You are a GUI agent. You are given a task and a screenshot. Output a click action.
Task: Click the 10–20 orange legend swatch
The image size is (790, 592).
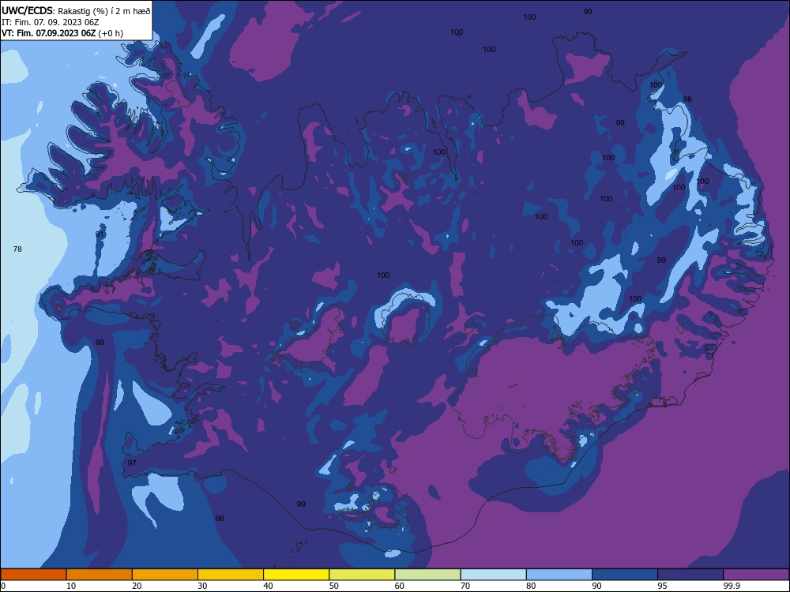coord(100,575)
